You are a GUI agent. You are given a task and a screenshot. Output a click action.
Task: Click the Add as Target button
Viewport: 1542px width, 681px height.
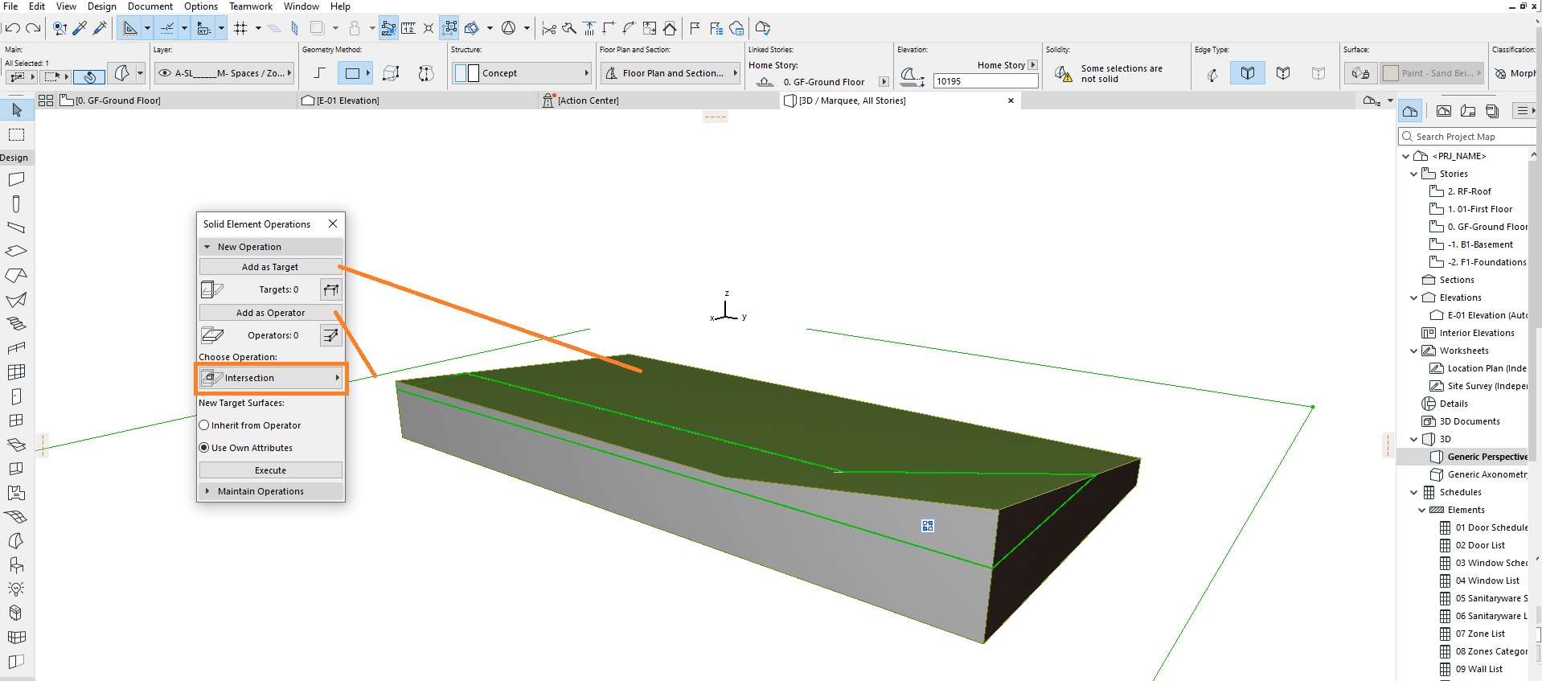[x=270, y=267]
